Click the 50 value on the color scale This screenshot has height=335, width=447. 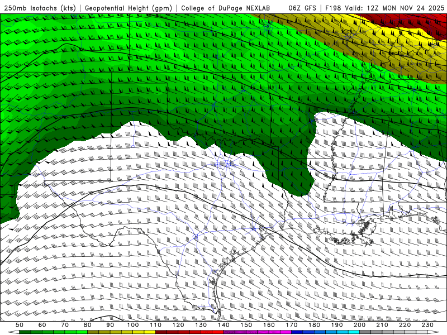(20, 325)
